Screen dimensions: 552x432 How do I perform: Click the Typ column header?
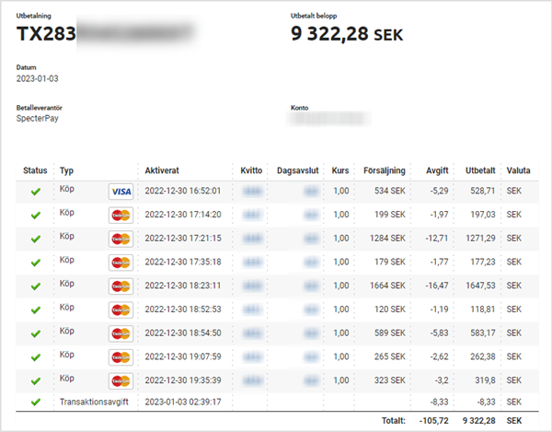[66, 170]
